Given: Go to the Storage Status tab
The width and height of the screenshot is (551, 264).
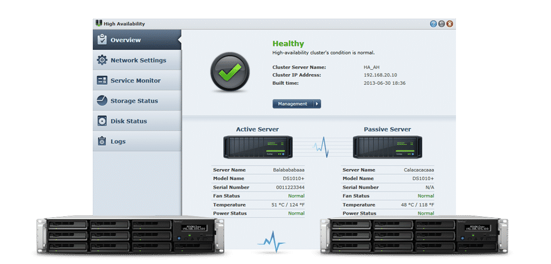Looking at the screenshot, I should 137,101.
